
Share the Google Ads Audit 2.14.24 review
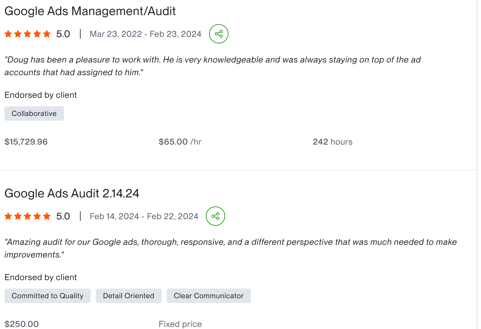[x=215, y=216]
